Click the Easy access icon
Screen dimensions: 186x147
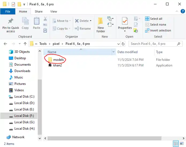(x=110, y=25)
